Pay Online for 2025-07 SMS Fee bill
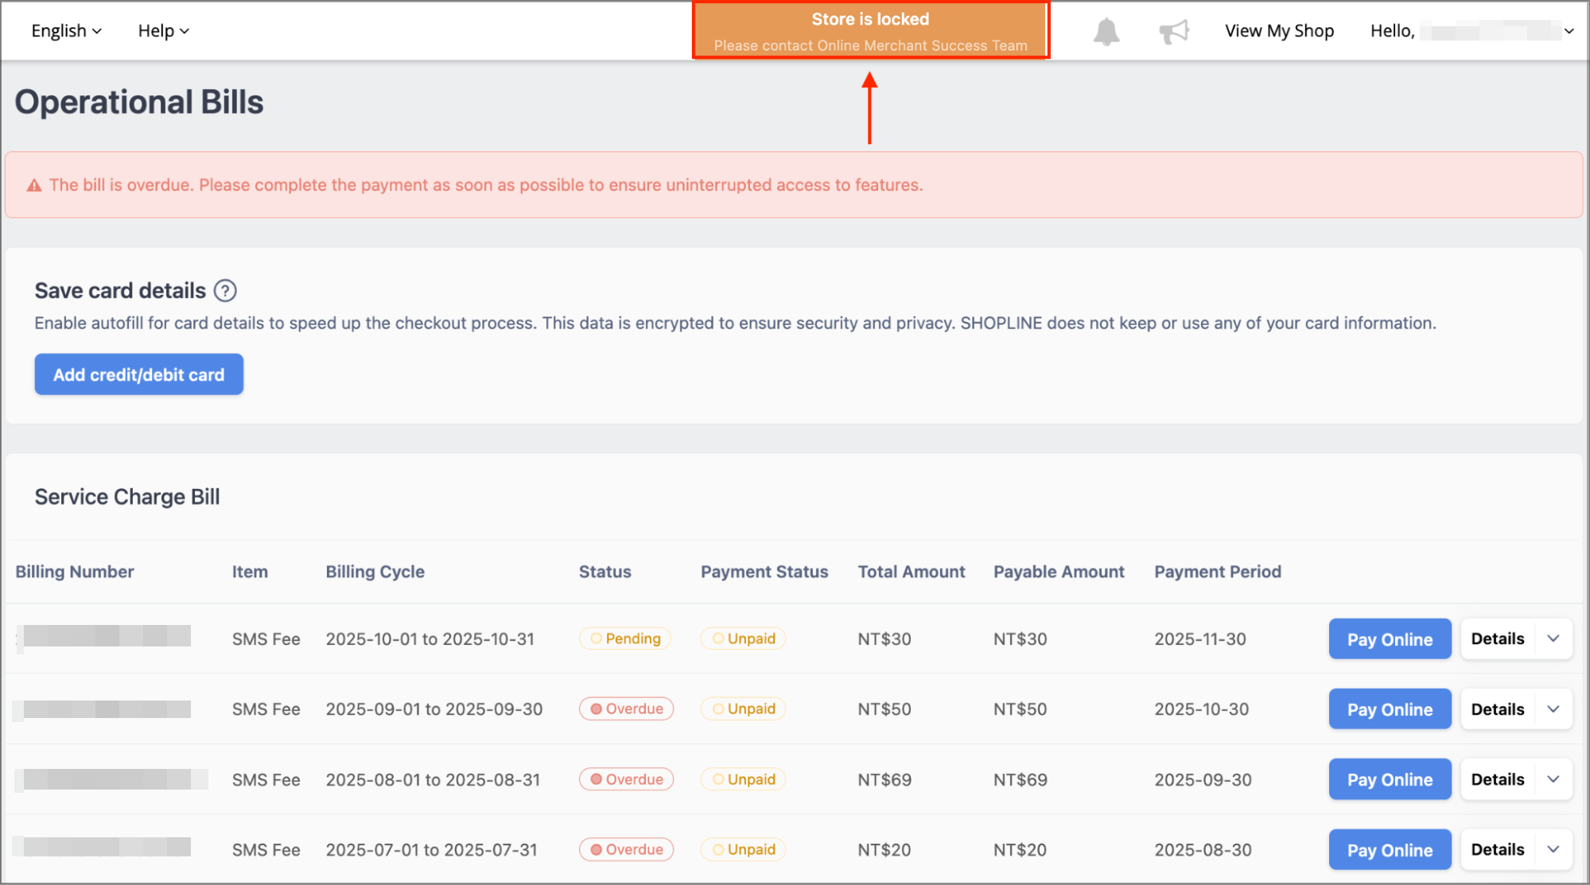The height and width of the screenshot is (885, 1590). click(1390, 849)
